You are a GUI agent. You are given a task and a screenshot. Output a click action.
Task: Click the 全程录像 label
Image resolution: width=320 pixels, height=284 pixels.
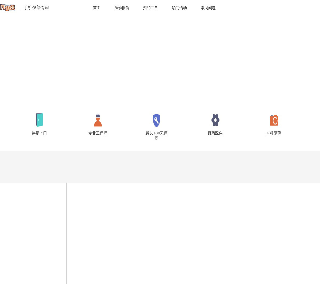274,133
